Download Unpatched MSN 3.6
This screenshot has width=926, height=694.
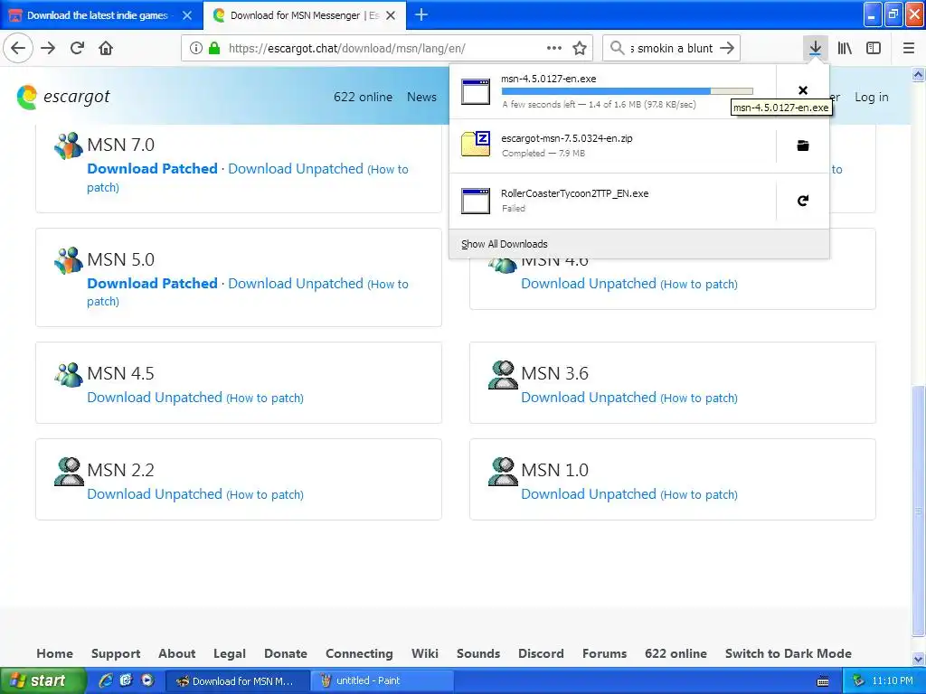point(589,398)
